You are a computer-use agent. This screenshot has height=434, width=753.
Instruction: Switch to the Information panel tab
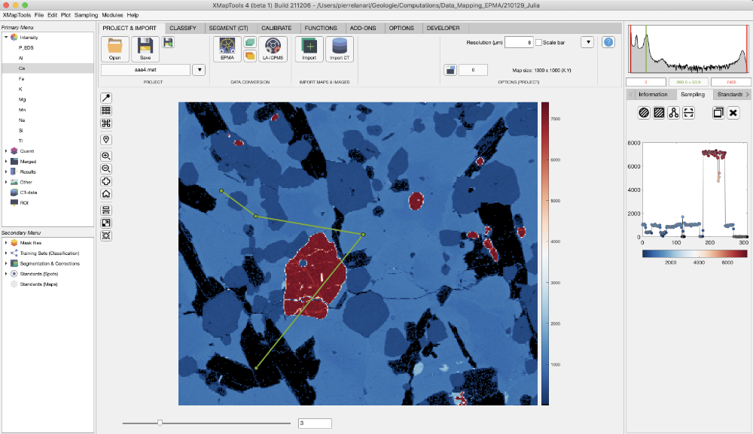pyautogui.click(x=653, y=95)
